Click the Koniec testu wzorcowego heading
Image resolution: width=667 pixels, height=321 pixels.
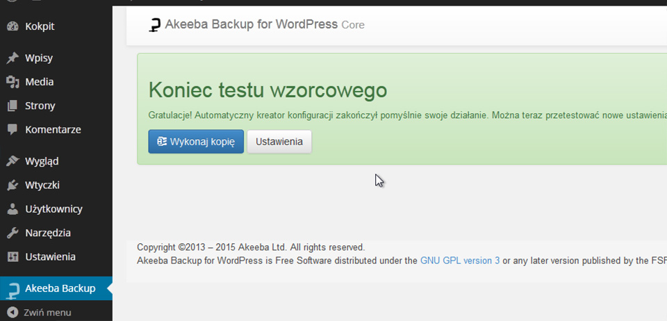point(268,90)
